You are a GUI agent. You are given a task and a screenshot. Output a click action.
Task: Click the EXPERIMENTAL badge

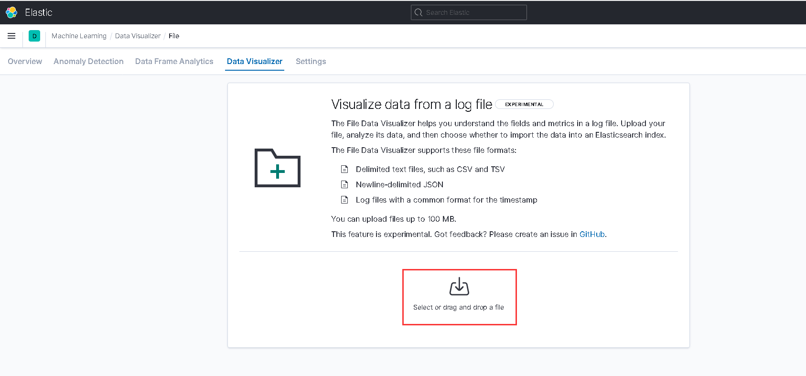point(524,104)
